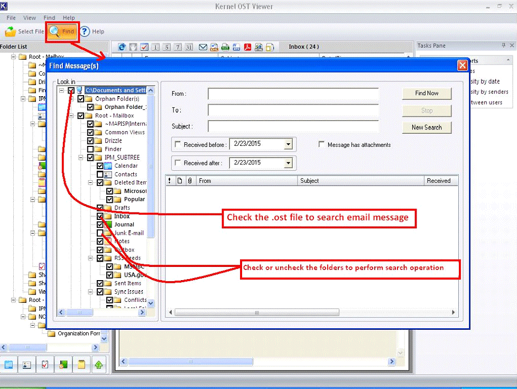Click the To input field
Screen dimensions: 517x389
tap(293, 110)
